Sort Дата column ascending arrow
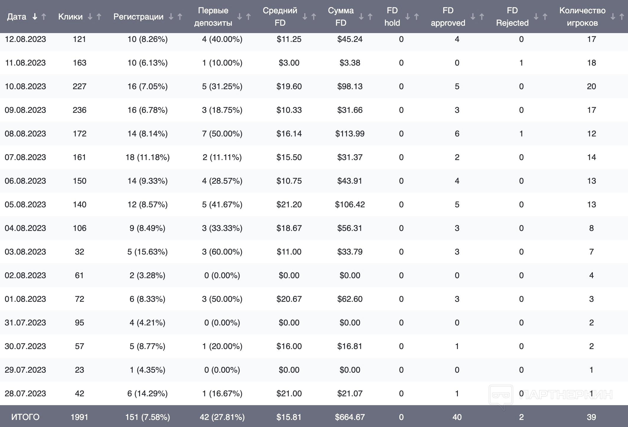 tap(44, 17)
